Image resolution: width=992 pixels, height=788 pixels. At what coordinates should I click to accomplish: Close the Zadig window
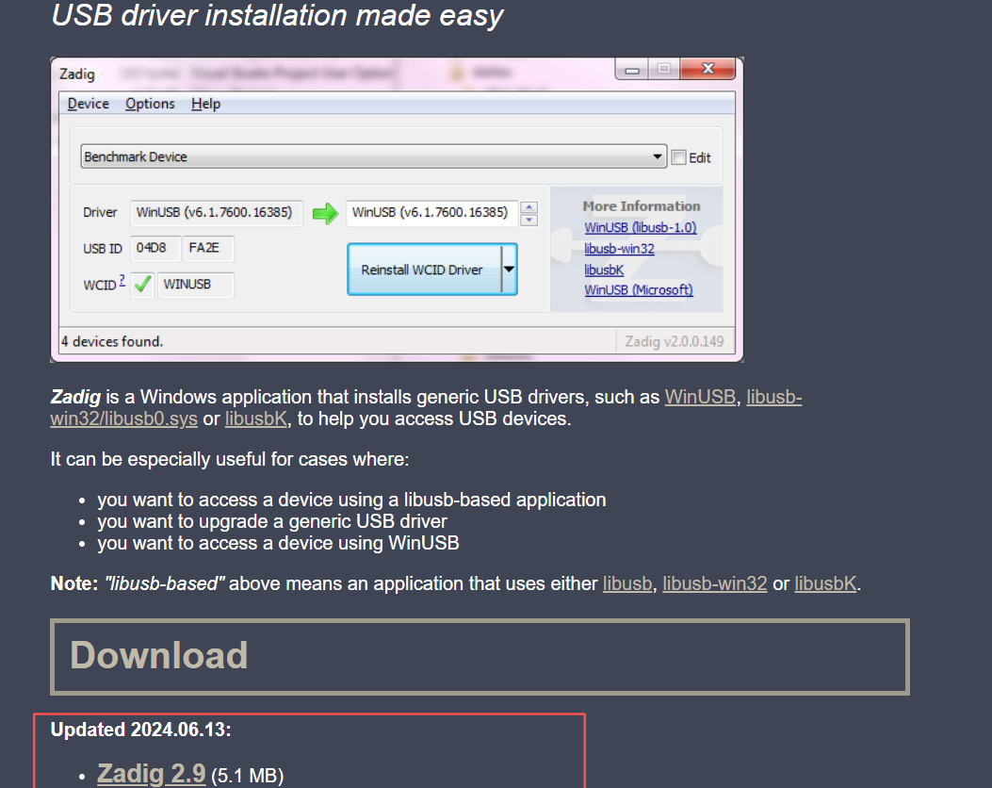coord(707,69)
